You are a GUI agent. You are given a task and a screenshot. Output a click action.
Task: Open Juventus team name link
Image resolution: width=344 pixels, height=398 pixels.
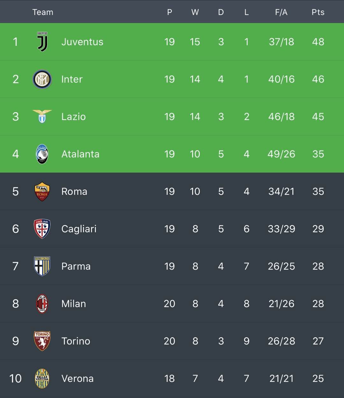point(82,42)
